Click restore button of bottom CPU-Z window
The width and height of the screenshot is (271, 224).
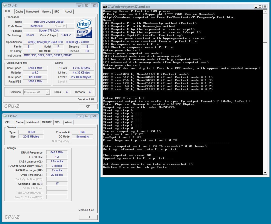click(87, 116)
